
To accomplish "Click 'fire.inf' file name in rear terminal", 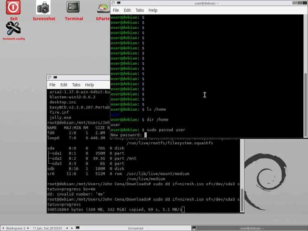I will [59, 112].
